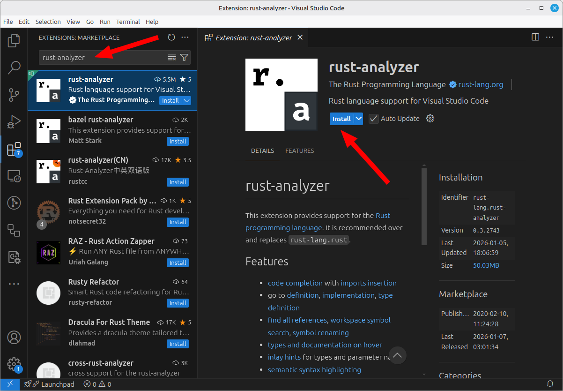Viewport: 563px width, 391px height.
Task: Open the rust-lang.org publisher link
Action: coord(480,84)
